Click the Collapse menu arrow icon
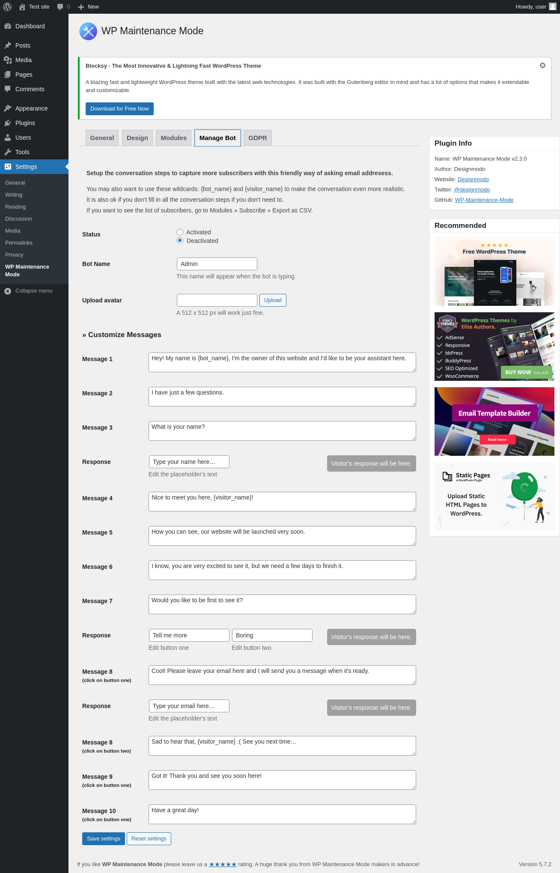The image size is (560, 873). pos(8,291)
